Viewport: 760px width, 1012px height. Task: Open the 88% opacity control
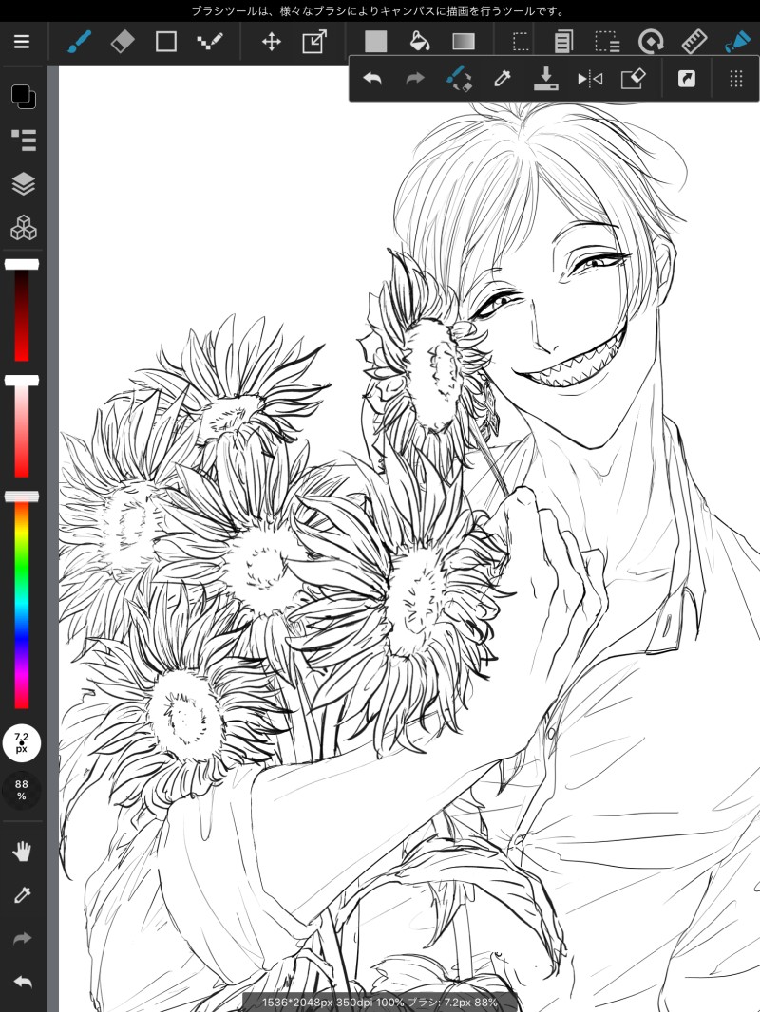click(x=21, y=790)
